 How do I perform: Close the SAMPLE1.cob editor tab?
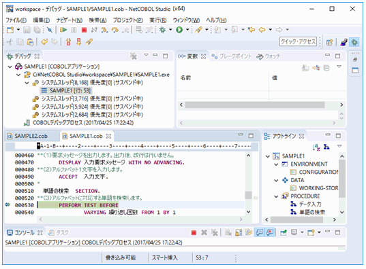(x=108, y=136)
